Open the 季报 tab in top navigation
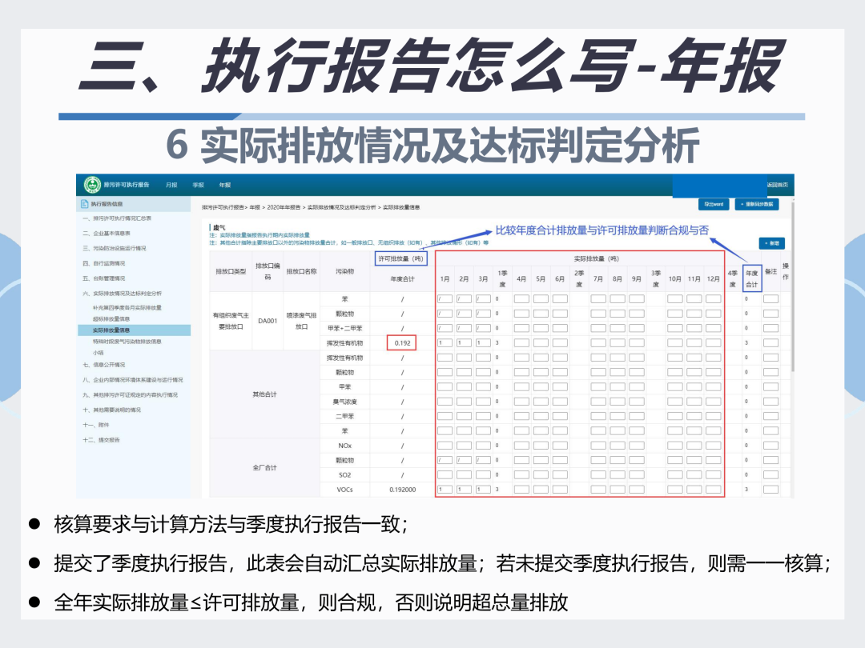The width and height of the screenshot is (865, 648). [x=198, y=185]
